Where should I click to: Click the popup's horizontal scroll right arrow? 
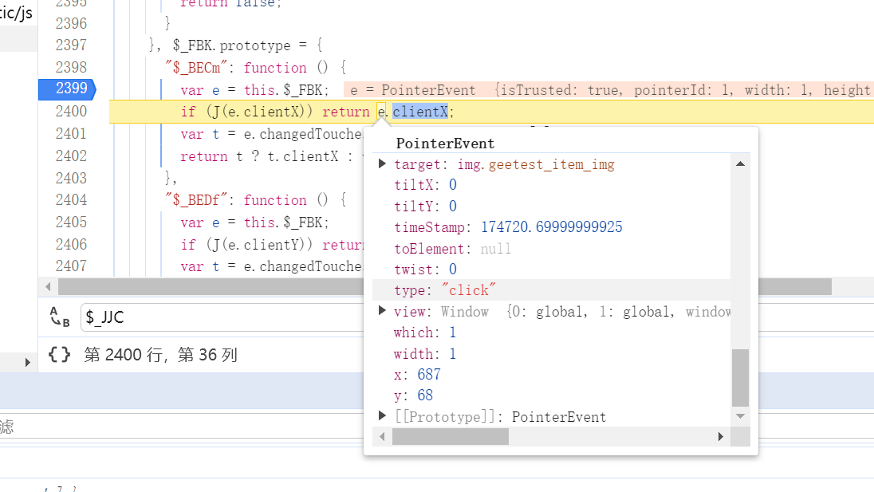(721, 437)
